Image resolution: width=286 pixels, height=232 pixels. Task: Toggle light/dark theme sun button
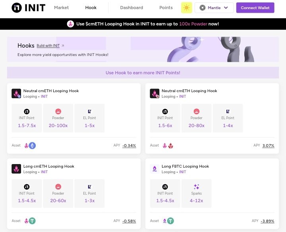186,8
